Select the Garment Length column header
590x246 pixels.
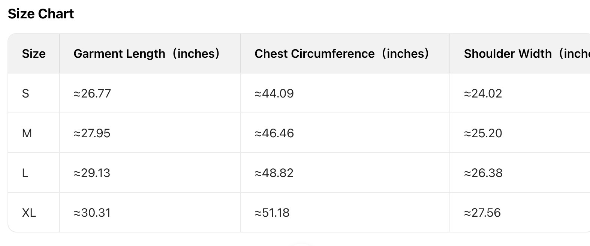pyautogui.click(x=147, y=54)
